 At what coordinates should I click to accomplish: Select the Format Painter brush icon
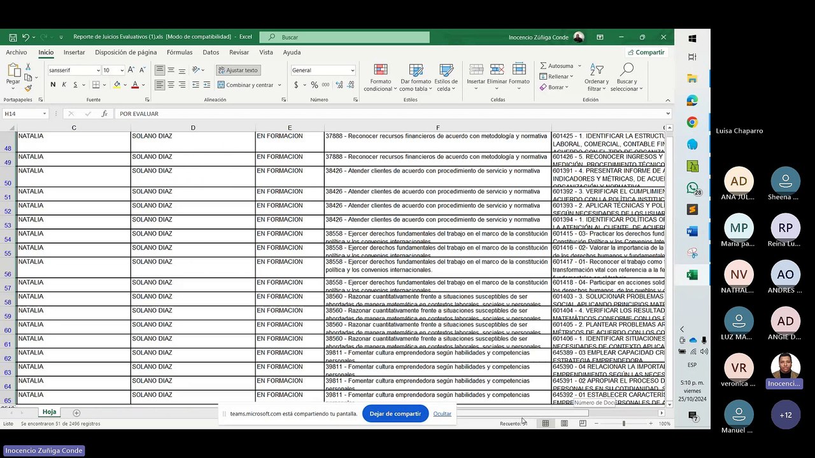[28, 88]
